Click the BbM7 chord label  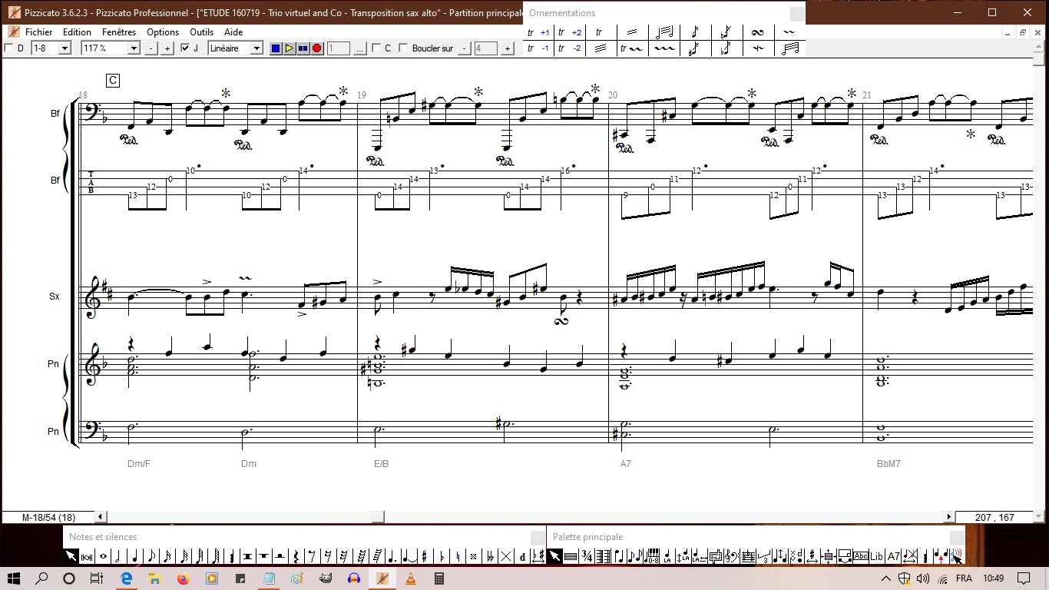(x=889, y=464)
